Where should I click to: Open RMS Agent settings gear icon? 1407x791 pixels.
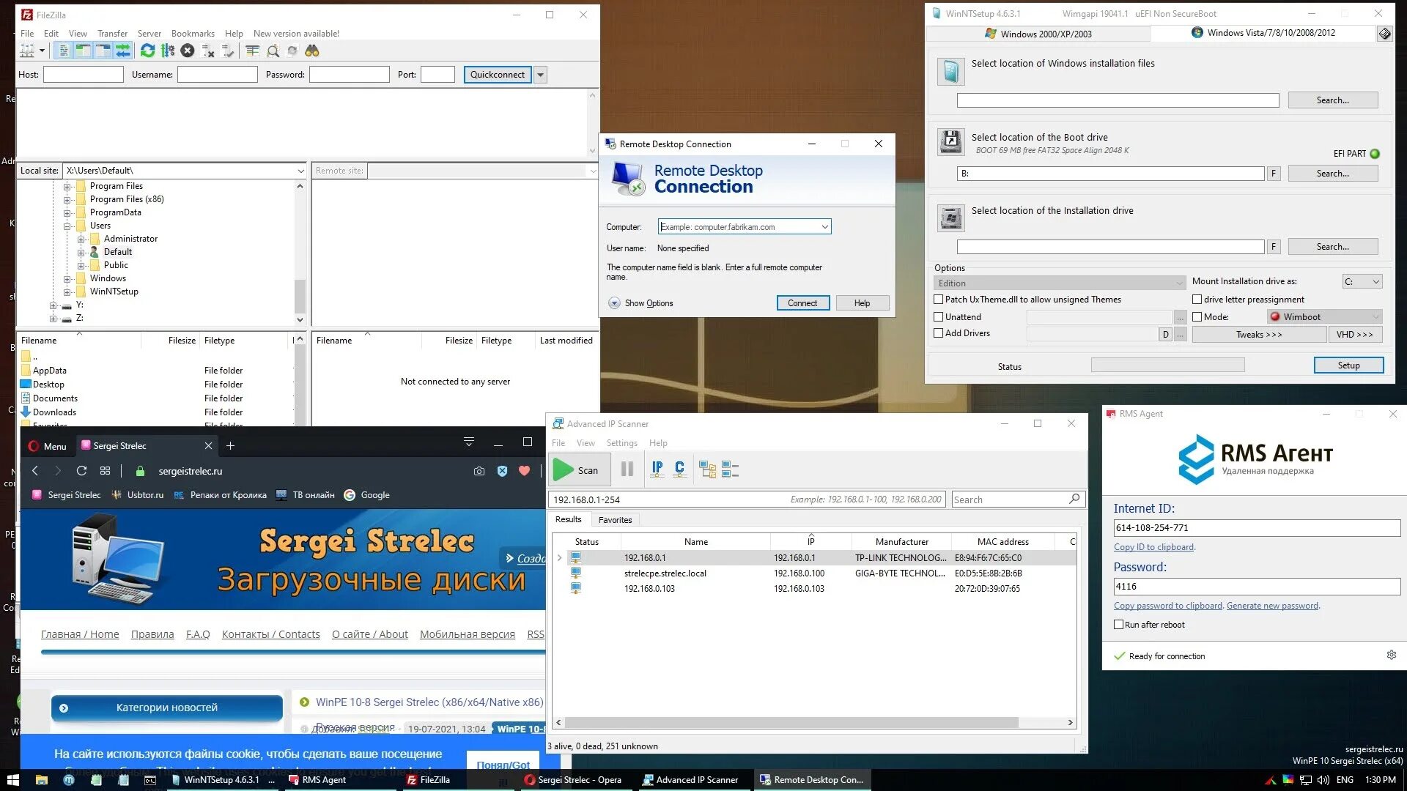[1391, 656]
